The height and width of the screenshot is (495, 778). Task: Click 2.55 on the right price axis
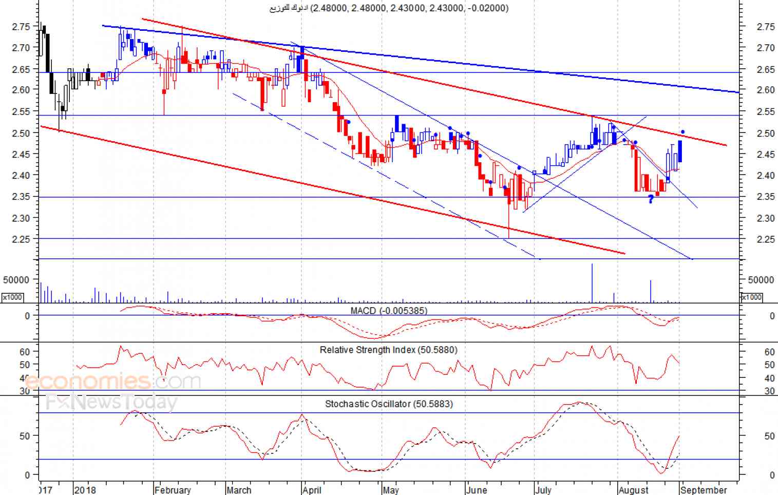pos(766,111)
